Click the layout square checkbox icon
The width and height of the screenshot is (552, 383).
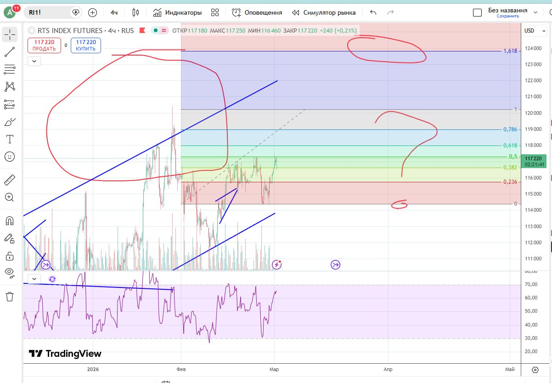477,12
